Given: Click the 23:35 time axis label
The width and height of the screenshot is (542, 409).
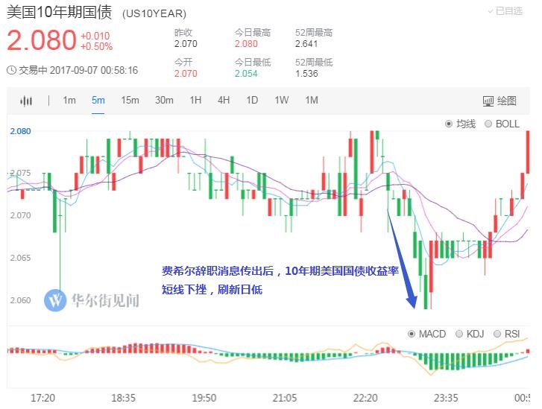Looking at the screenshot, I should point(446,398).
